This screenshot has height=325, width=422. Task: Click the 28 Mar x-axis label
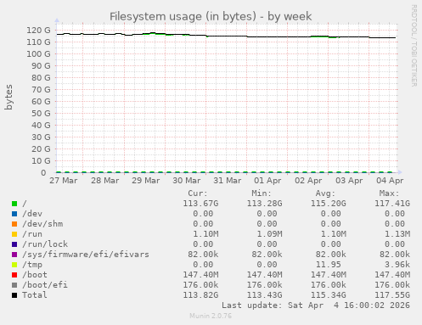coord(105,181)
